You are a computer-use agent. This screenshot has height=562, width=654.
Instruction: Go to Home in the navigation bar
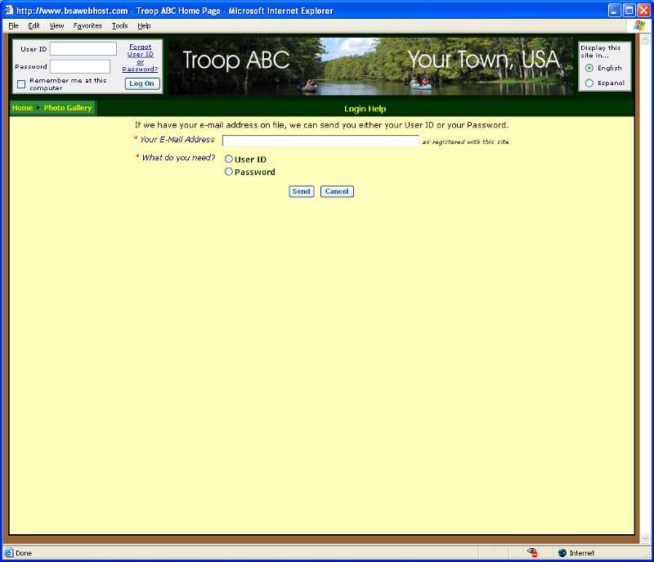[x=23, y=108]
